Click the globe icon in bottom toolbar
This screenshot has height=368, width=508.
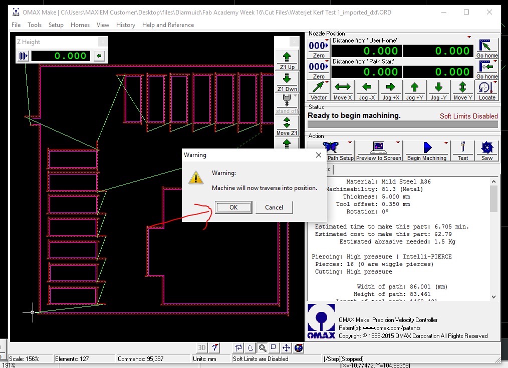pos(299,347)
